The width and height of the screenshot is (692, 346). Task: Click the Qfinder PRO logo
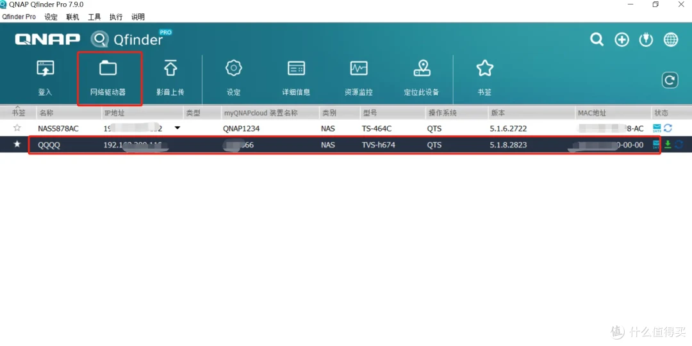tap(131, 39)
